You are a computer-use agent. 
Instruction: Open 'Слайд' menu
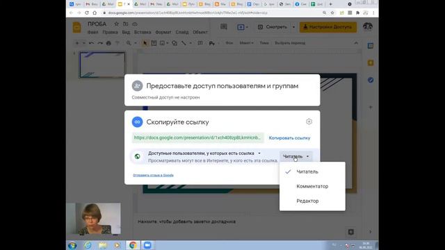[x=182, y=33]
